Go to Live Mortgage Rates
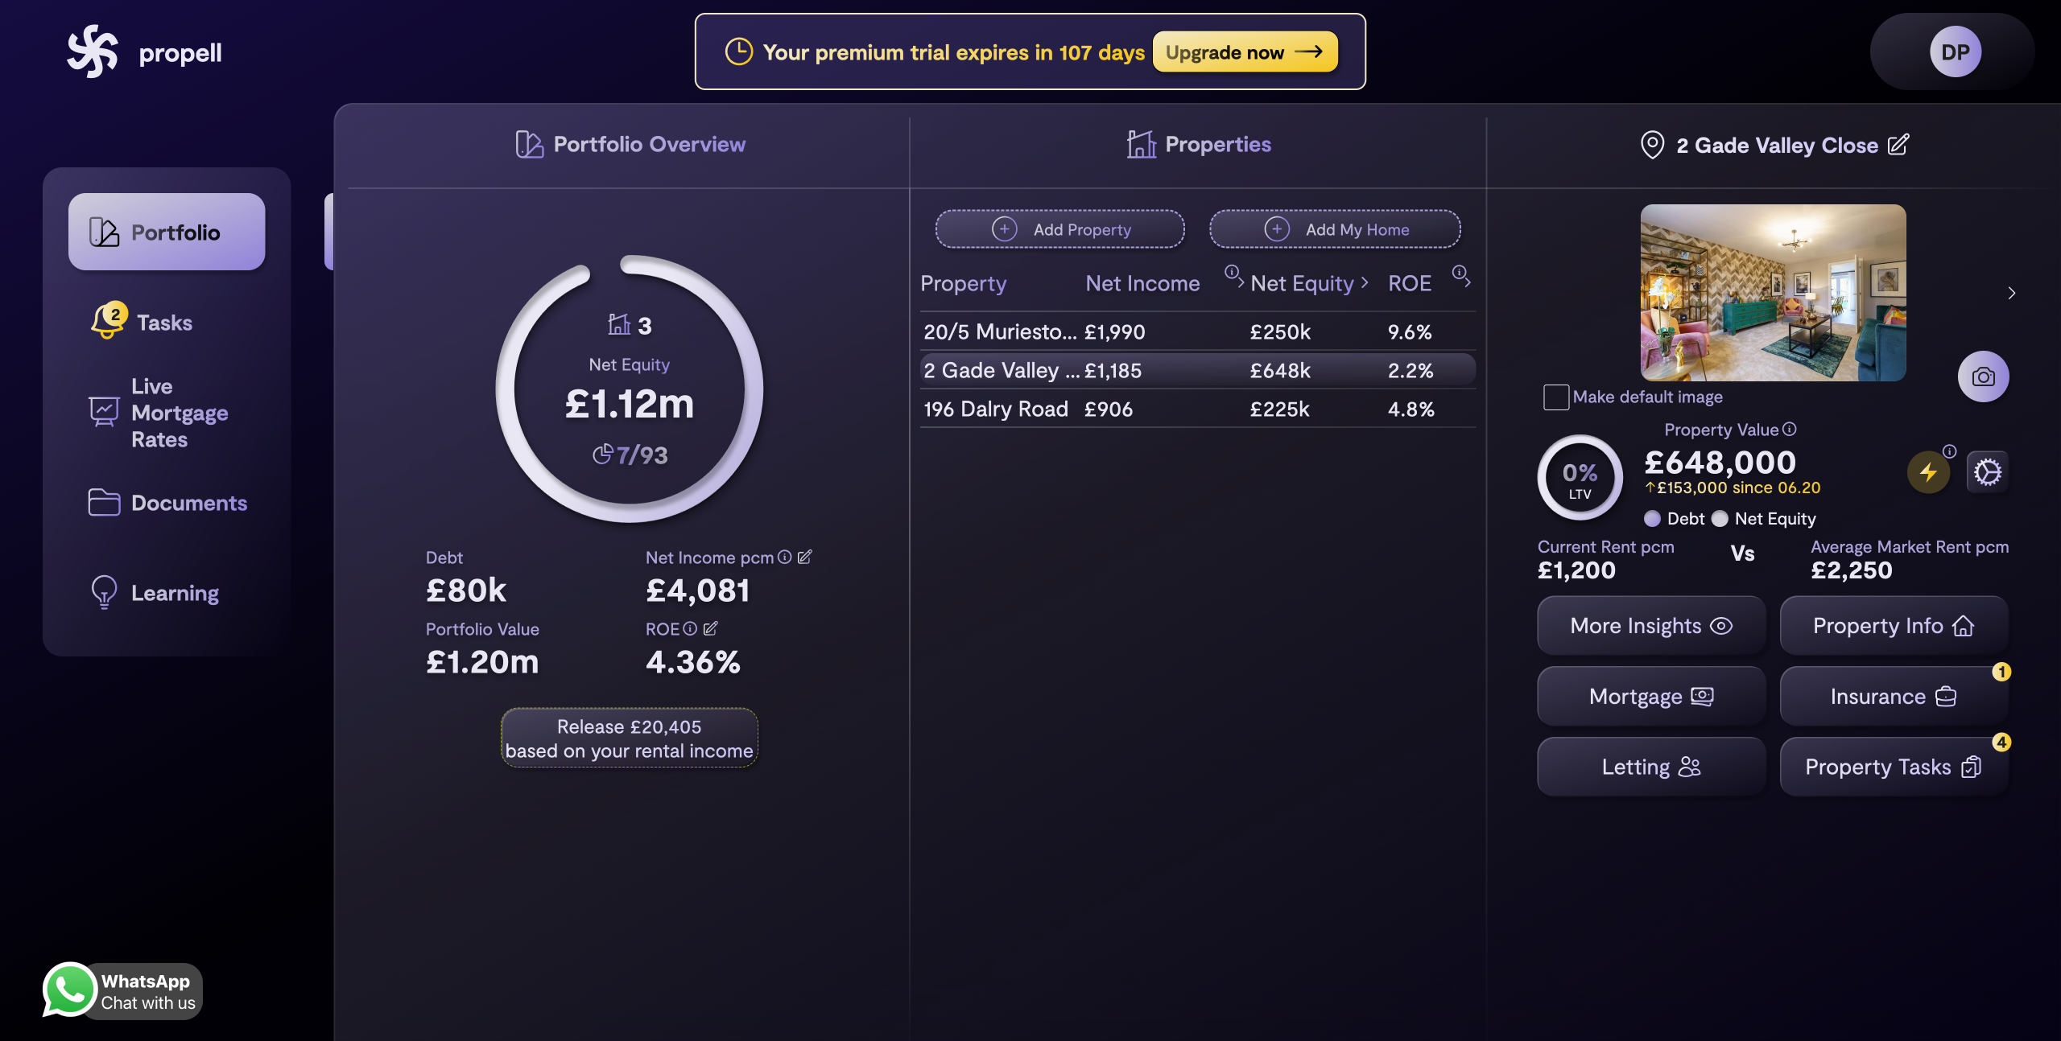Image resolution: width=2061 pixels, height=1041 pixels. pos(179,413)
